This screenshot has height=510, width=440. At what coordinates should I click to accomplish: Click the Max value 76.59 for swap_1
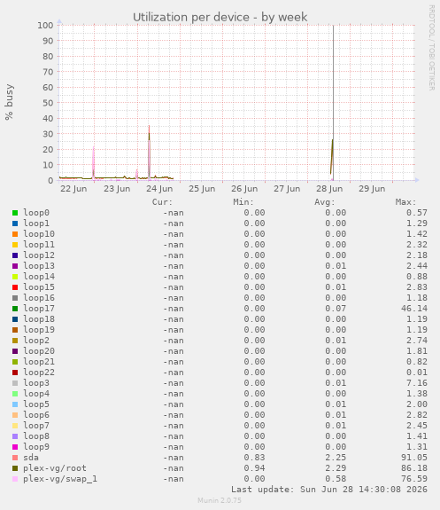pos(414,479)
